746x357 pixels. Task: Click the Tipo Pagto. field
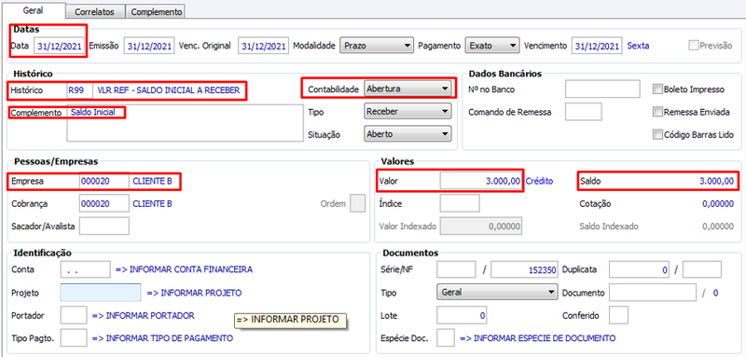pos(74,338)
